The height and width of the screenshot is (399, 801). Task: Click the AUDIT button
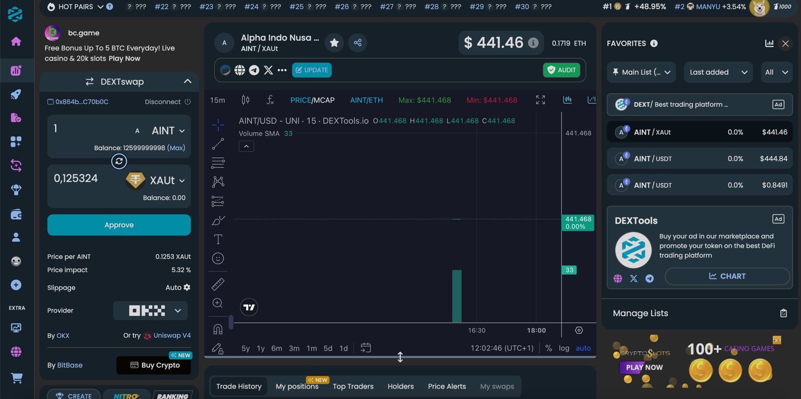click(562, 70)
